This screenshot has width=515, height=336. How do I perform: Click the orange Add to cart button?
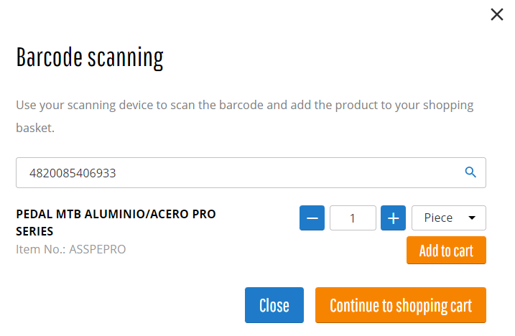click(446, 251)
